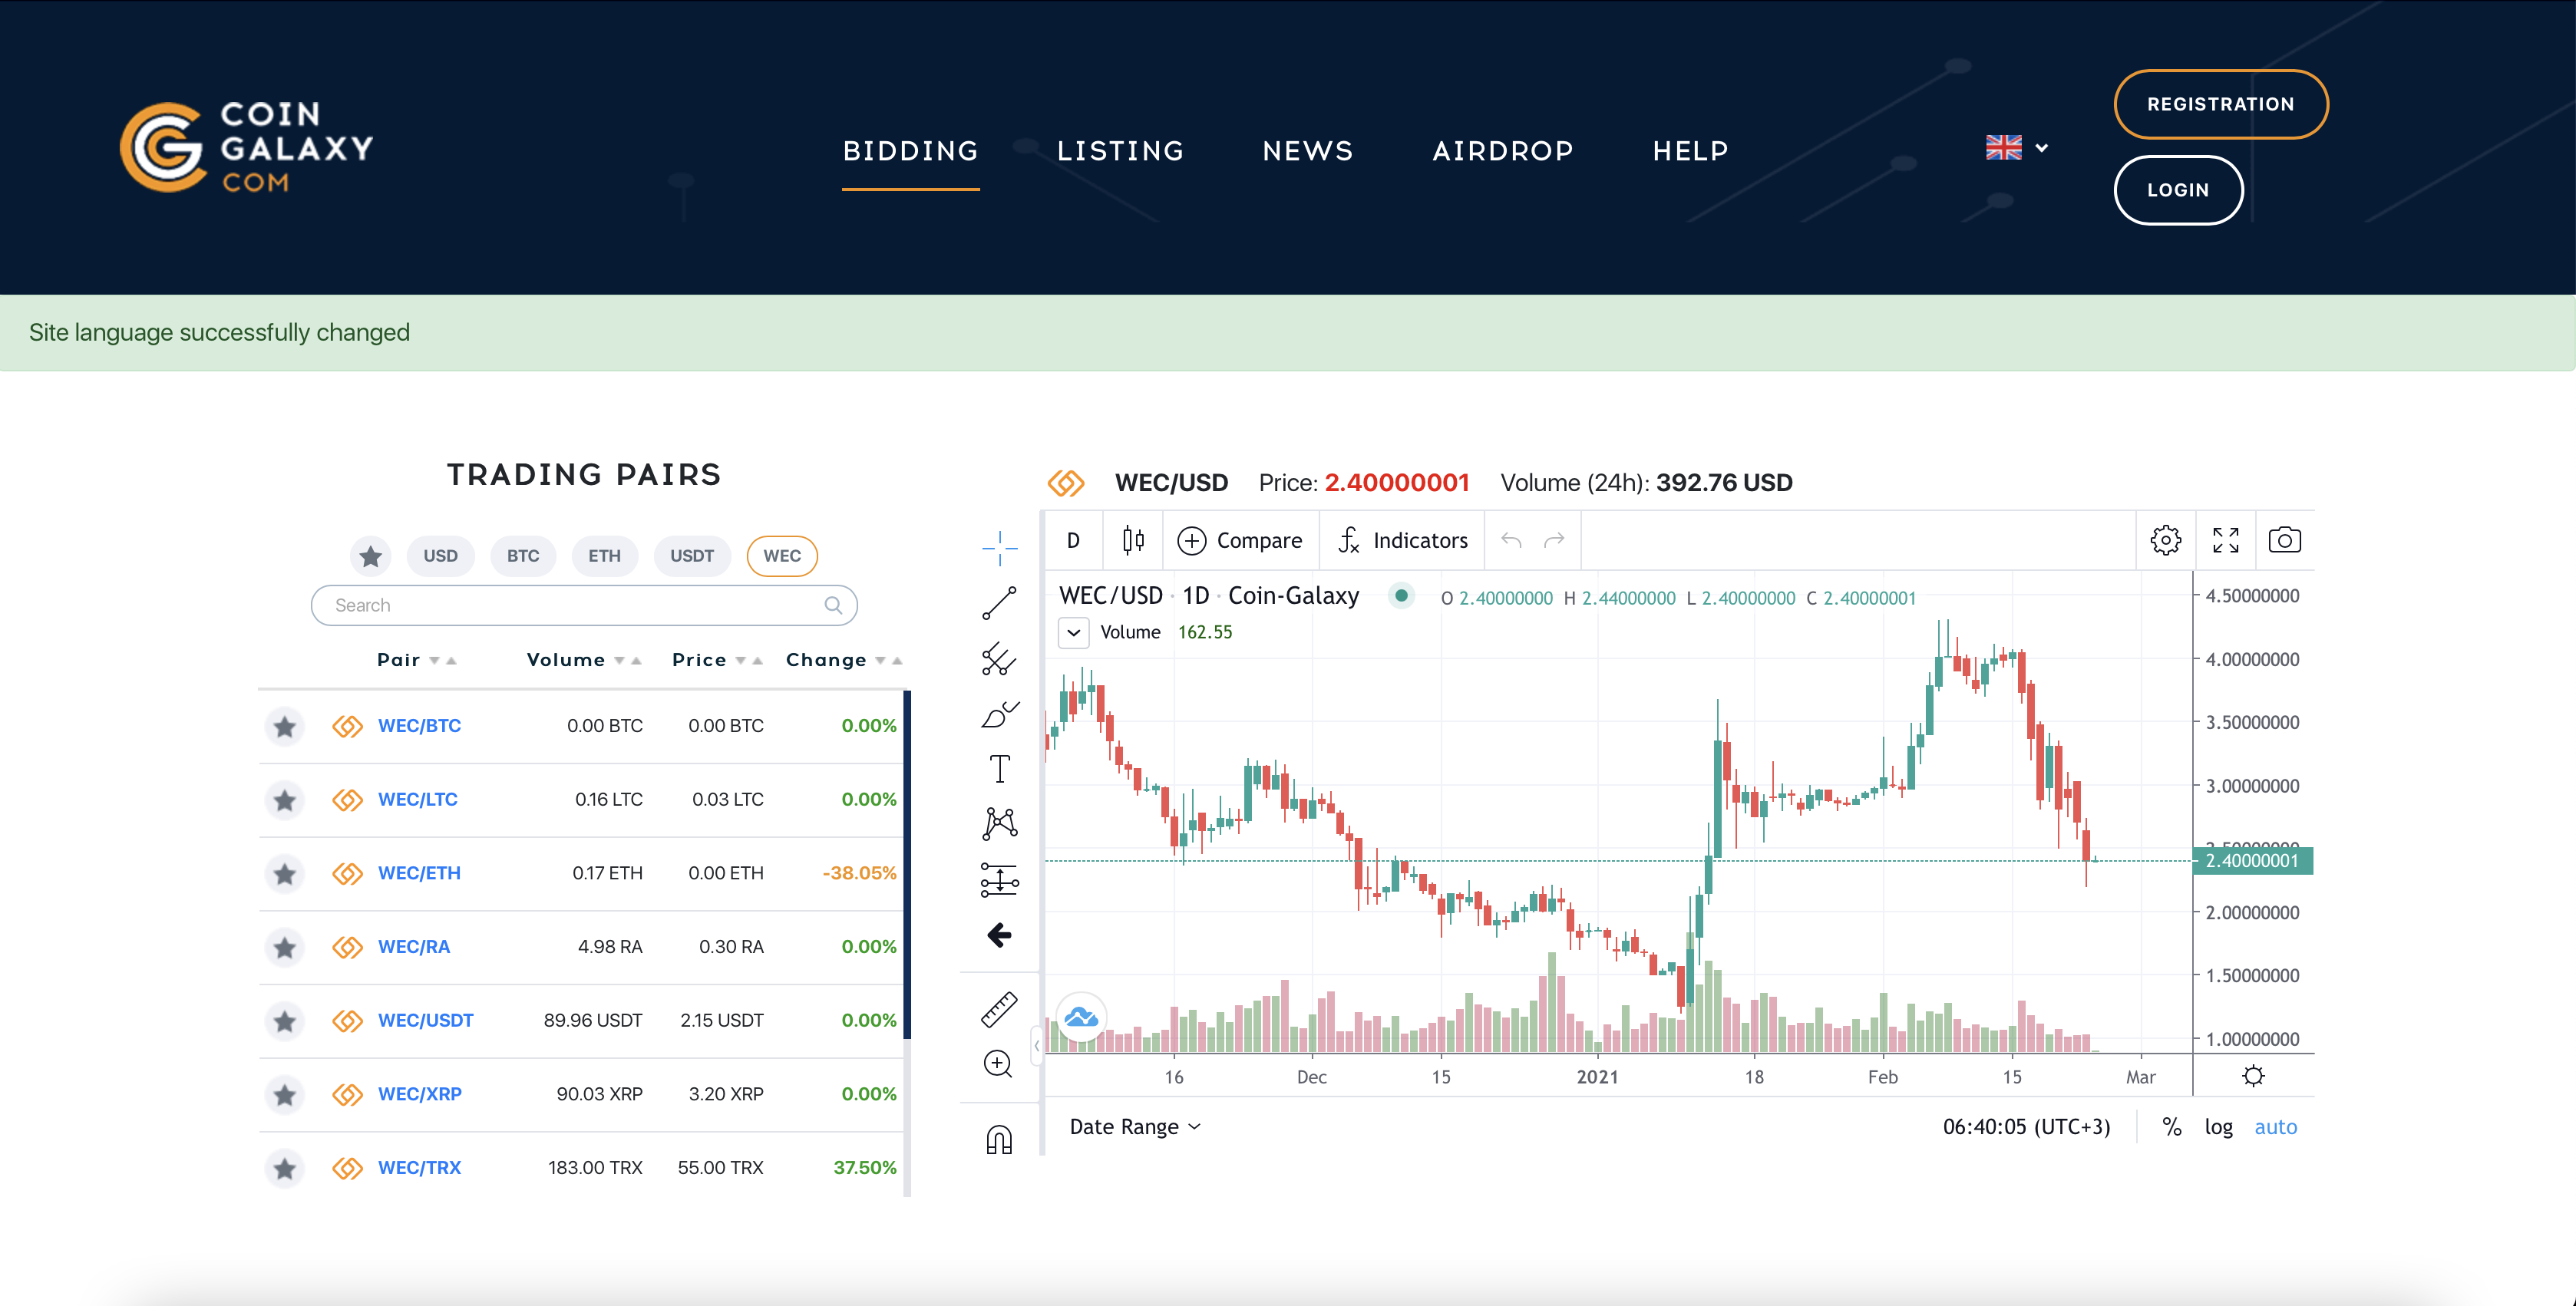The image size is (2576, 1306).
Task: Click the WEC/BTC coin logo icon
Action: tap(347, 726)
